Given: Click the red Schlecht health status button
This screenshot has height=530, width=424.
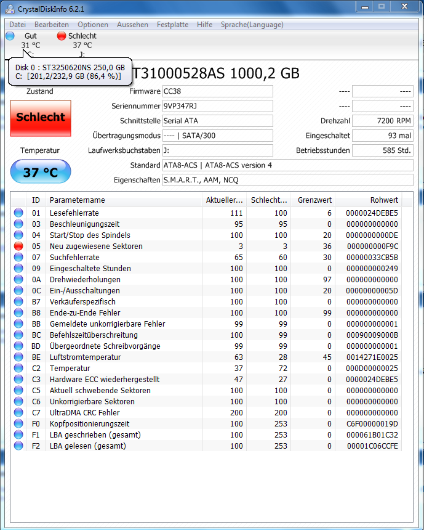Looking at the screenshot, I should coord(41,118).
